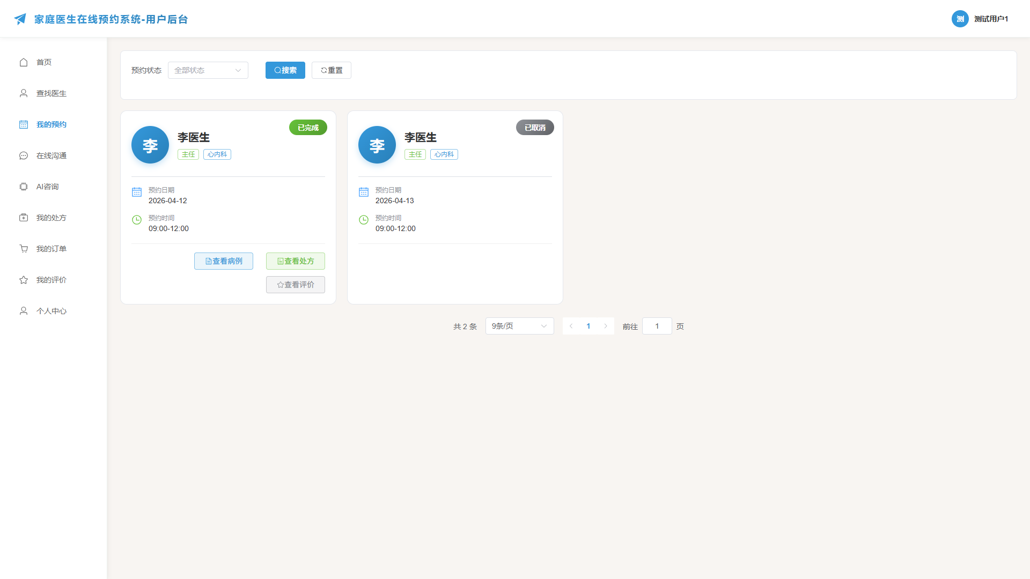Click the paper plane logo icon
Screen dimensions: 1030x579
click(x=20, y=19)
